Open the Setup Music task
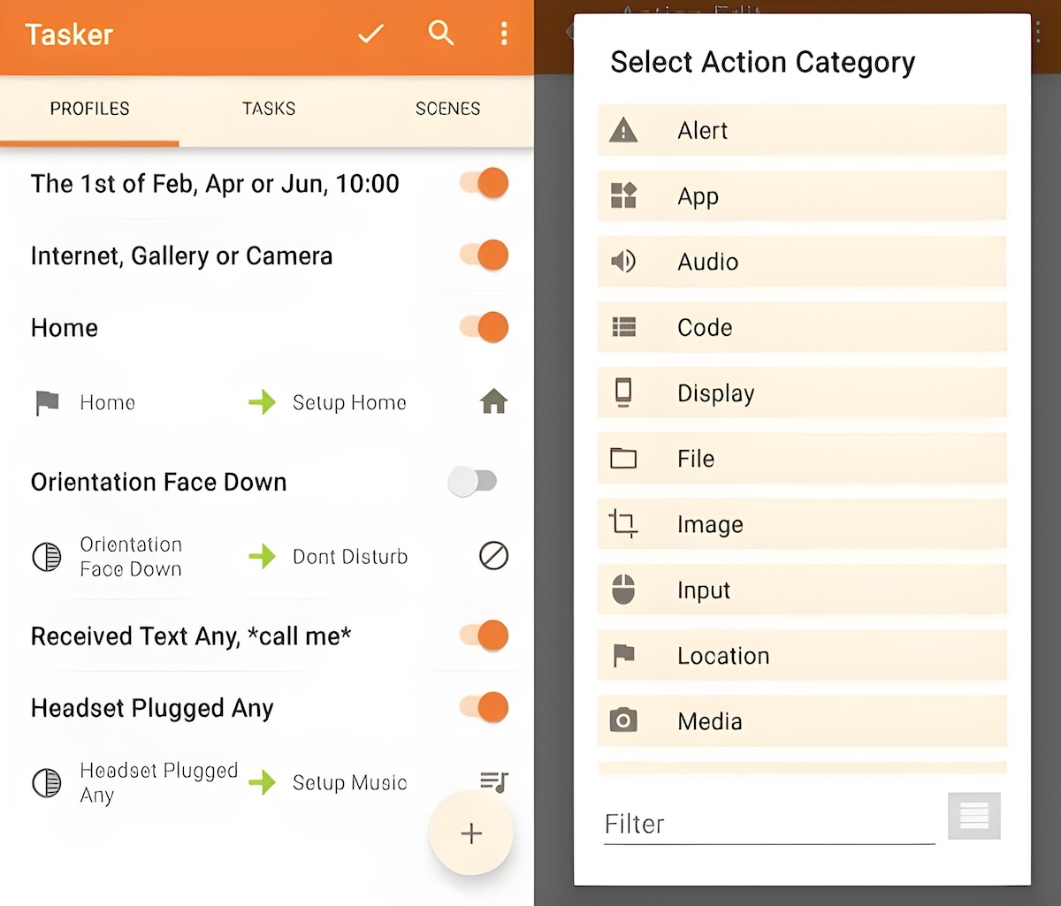The height and width of the screenshot is (906, 1061). (349, 782)
